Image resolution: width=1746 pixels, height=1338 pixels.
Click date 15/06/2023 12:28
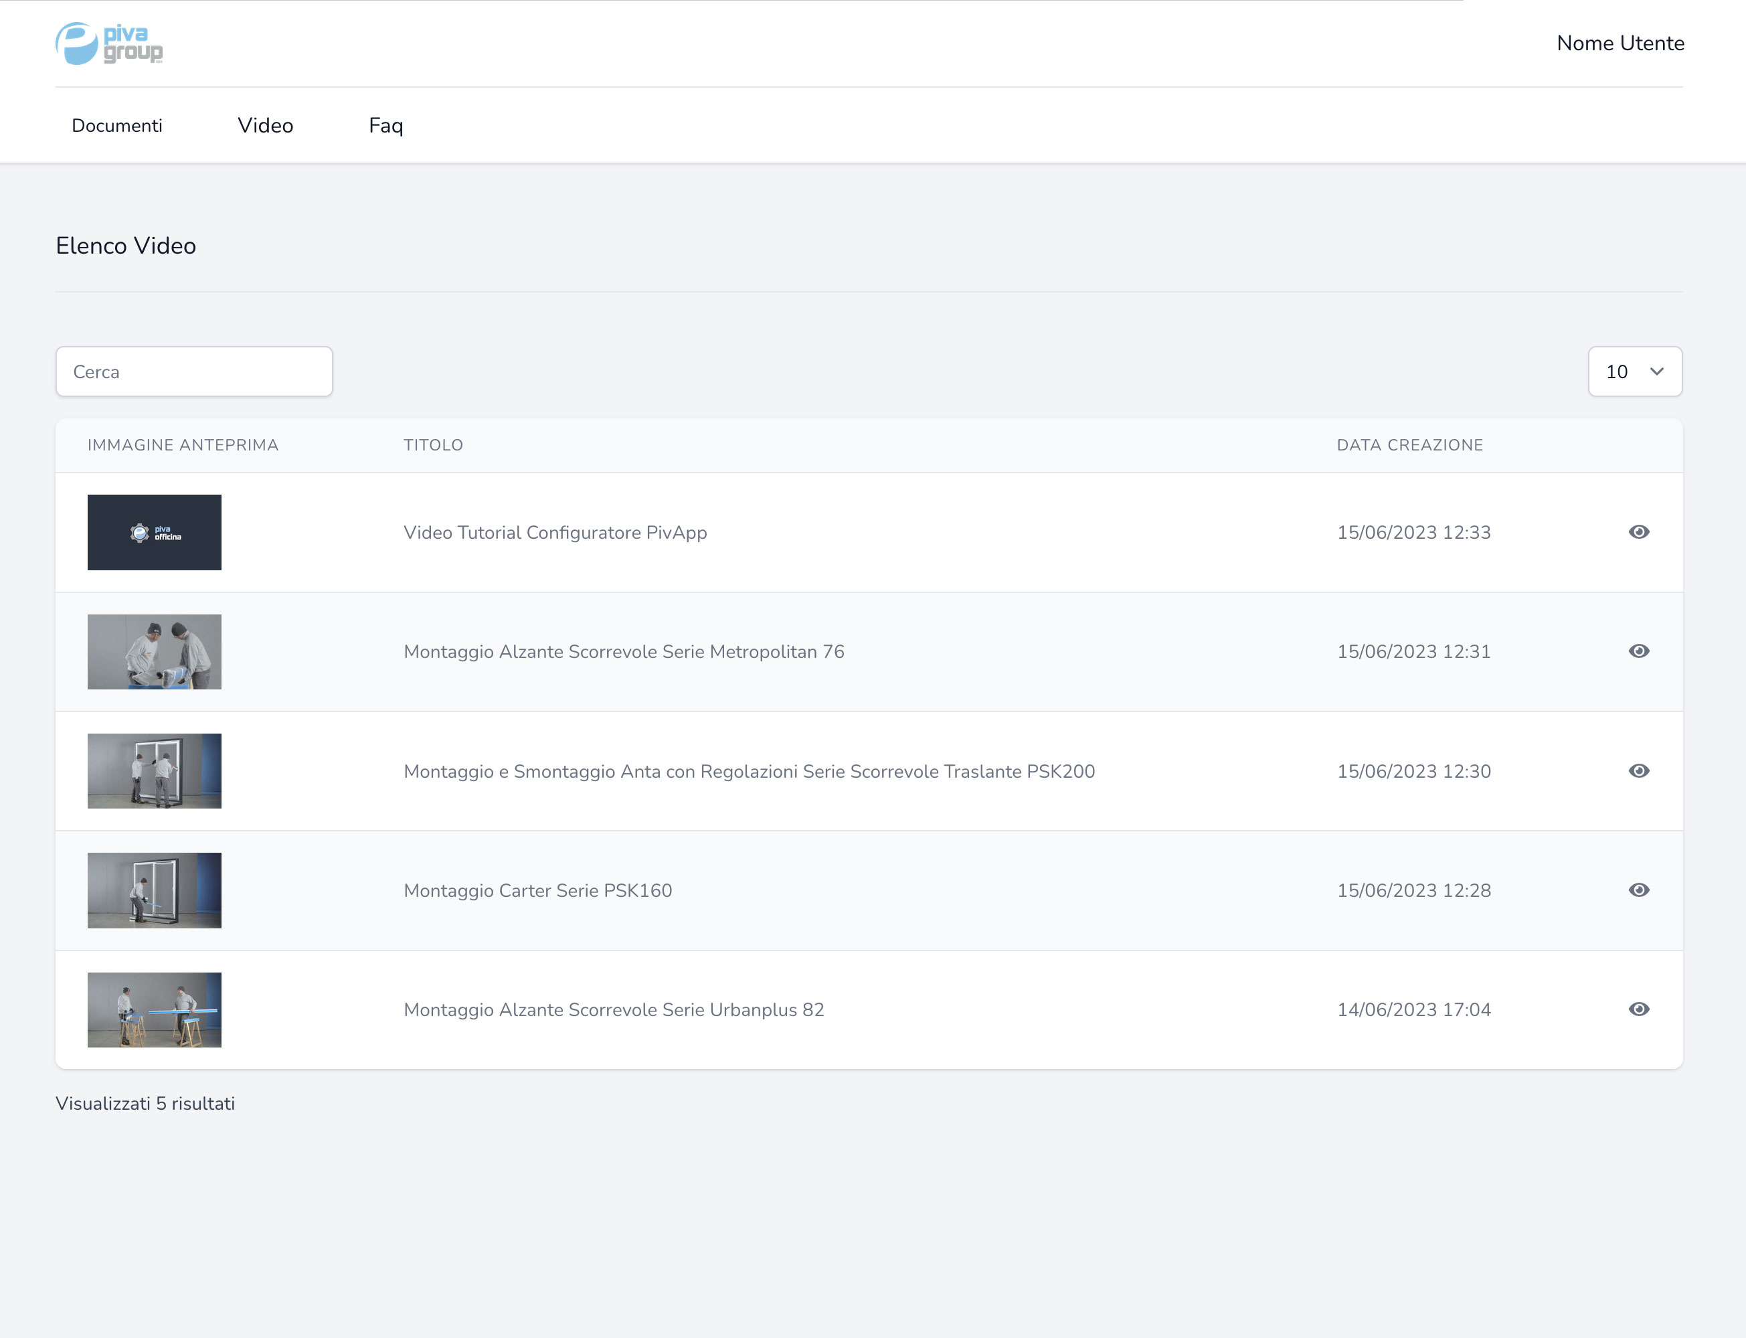coord(1414,890)
